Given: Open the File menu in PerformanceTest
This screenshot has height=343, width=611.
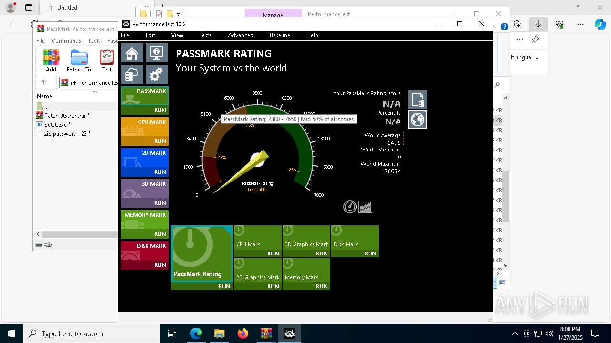Looking at the screenshot, I should (125, 35).
